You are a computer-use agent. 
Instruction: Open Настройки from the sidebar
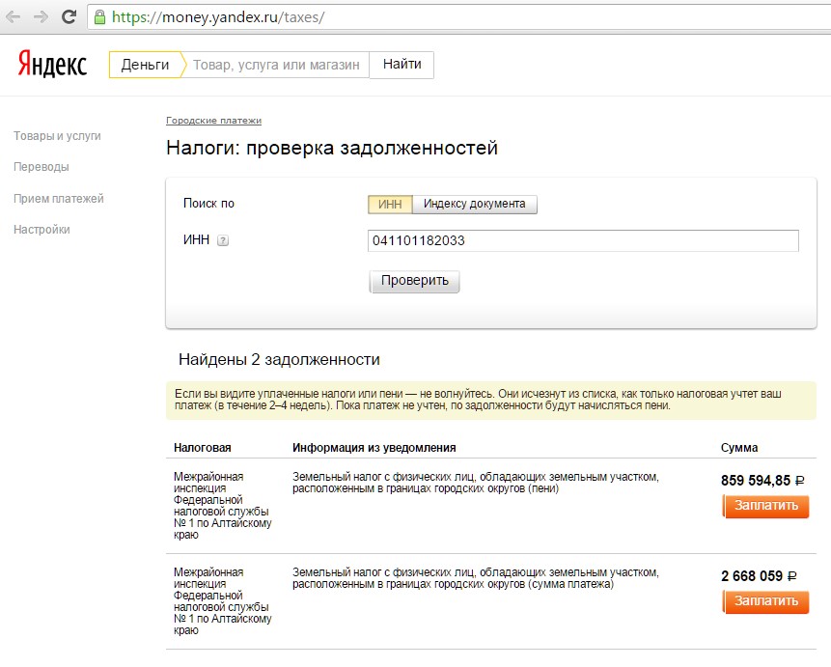pyautogui.click(x=42, y=230)
